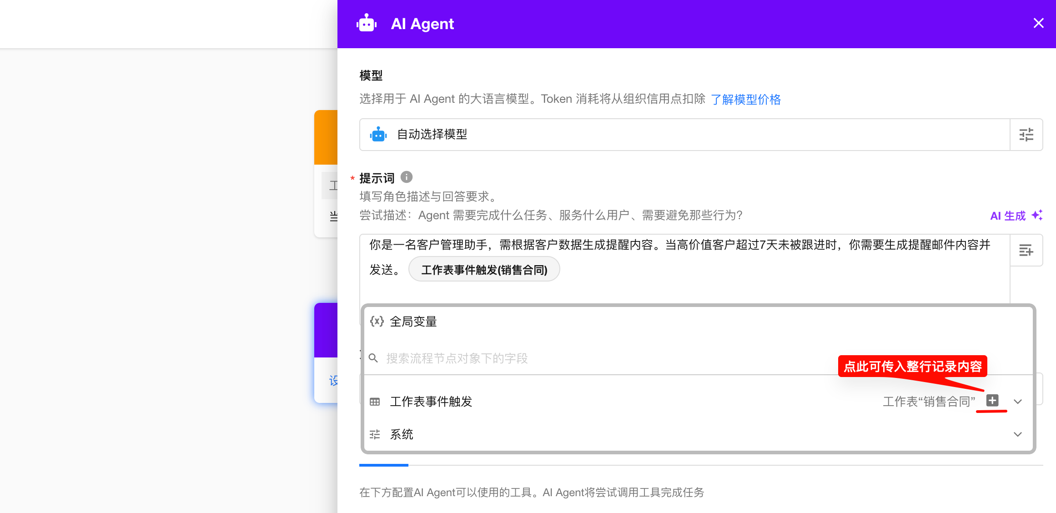
Task: Click the 工作表事件触发(销售合同) tag in prompt
Action: (484, 270)
